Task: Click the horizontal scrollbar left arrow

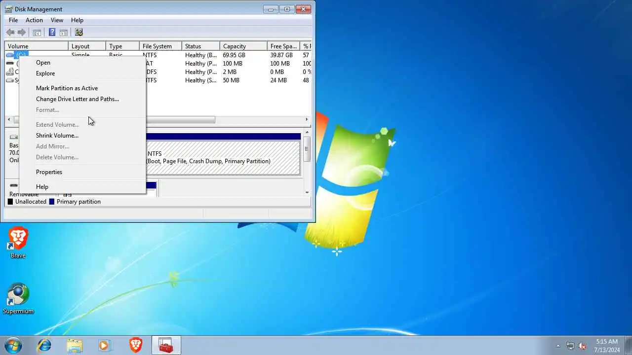Action: [x=9, y=120]
